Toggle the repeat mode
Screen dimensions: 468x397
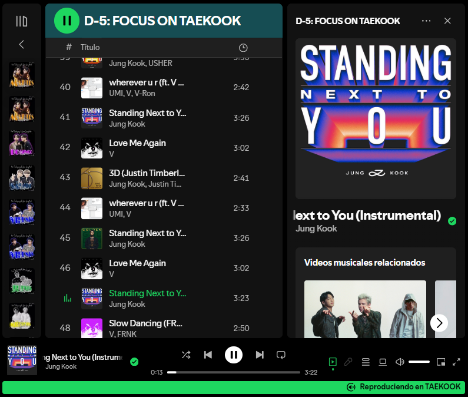(x=281, y=355)
